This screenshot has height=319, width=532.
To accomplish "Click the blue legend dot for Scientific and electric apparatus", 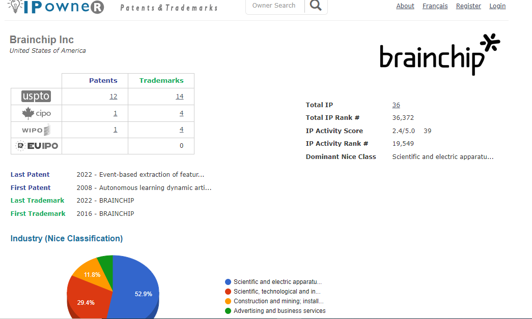I will [228, 282].
